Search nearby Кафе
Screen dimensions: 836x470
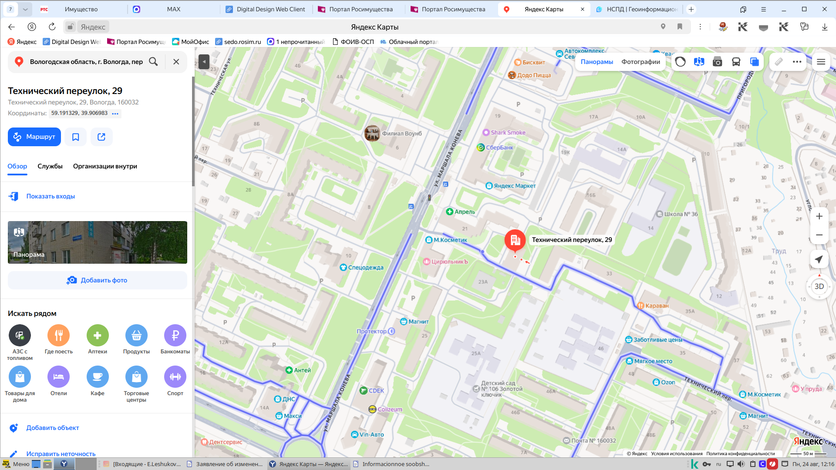(98, 381)
